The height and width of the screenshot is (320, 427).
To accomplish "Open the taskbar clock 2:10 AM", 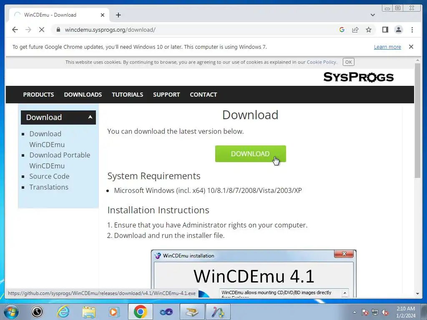I will (406, 312).
